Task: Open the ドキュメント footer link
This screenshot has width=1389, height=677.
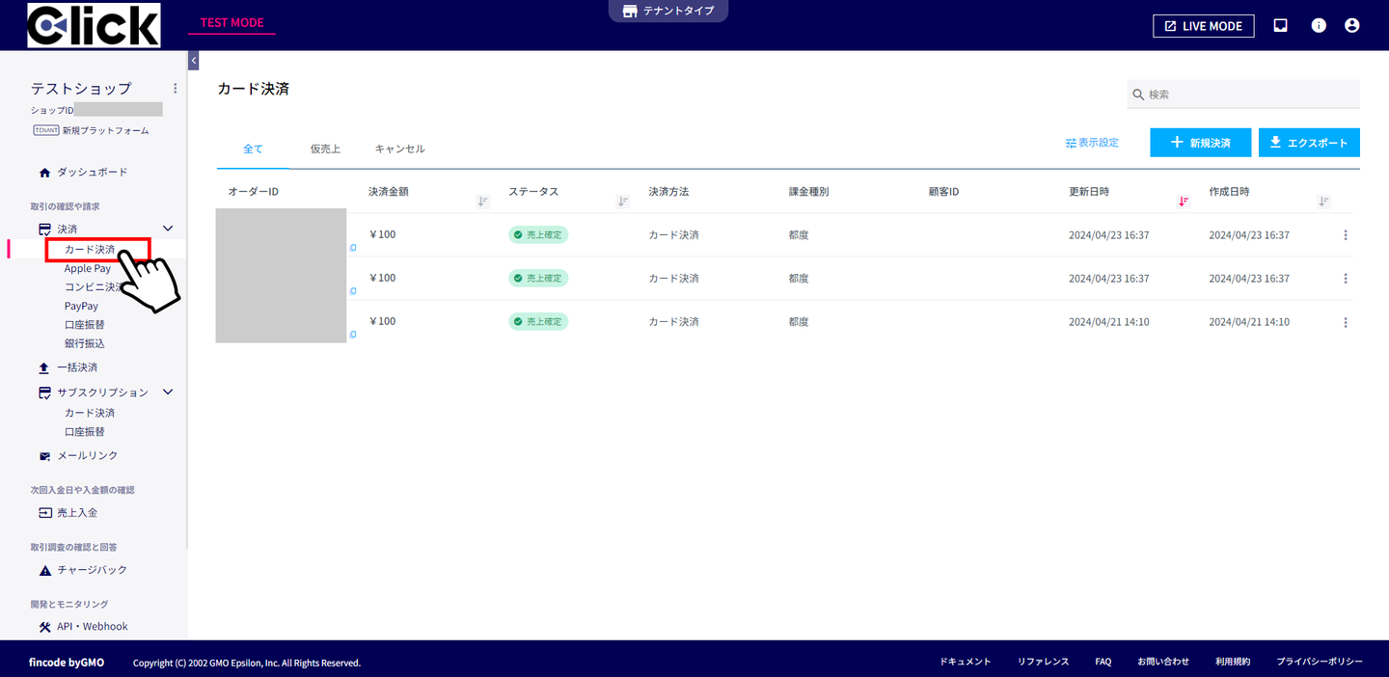Action: click(966, 663)
